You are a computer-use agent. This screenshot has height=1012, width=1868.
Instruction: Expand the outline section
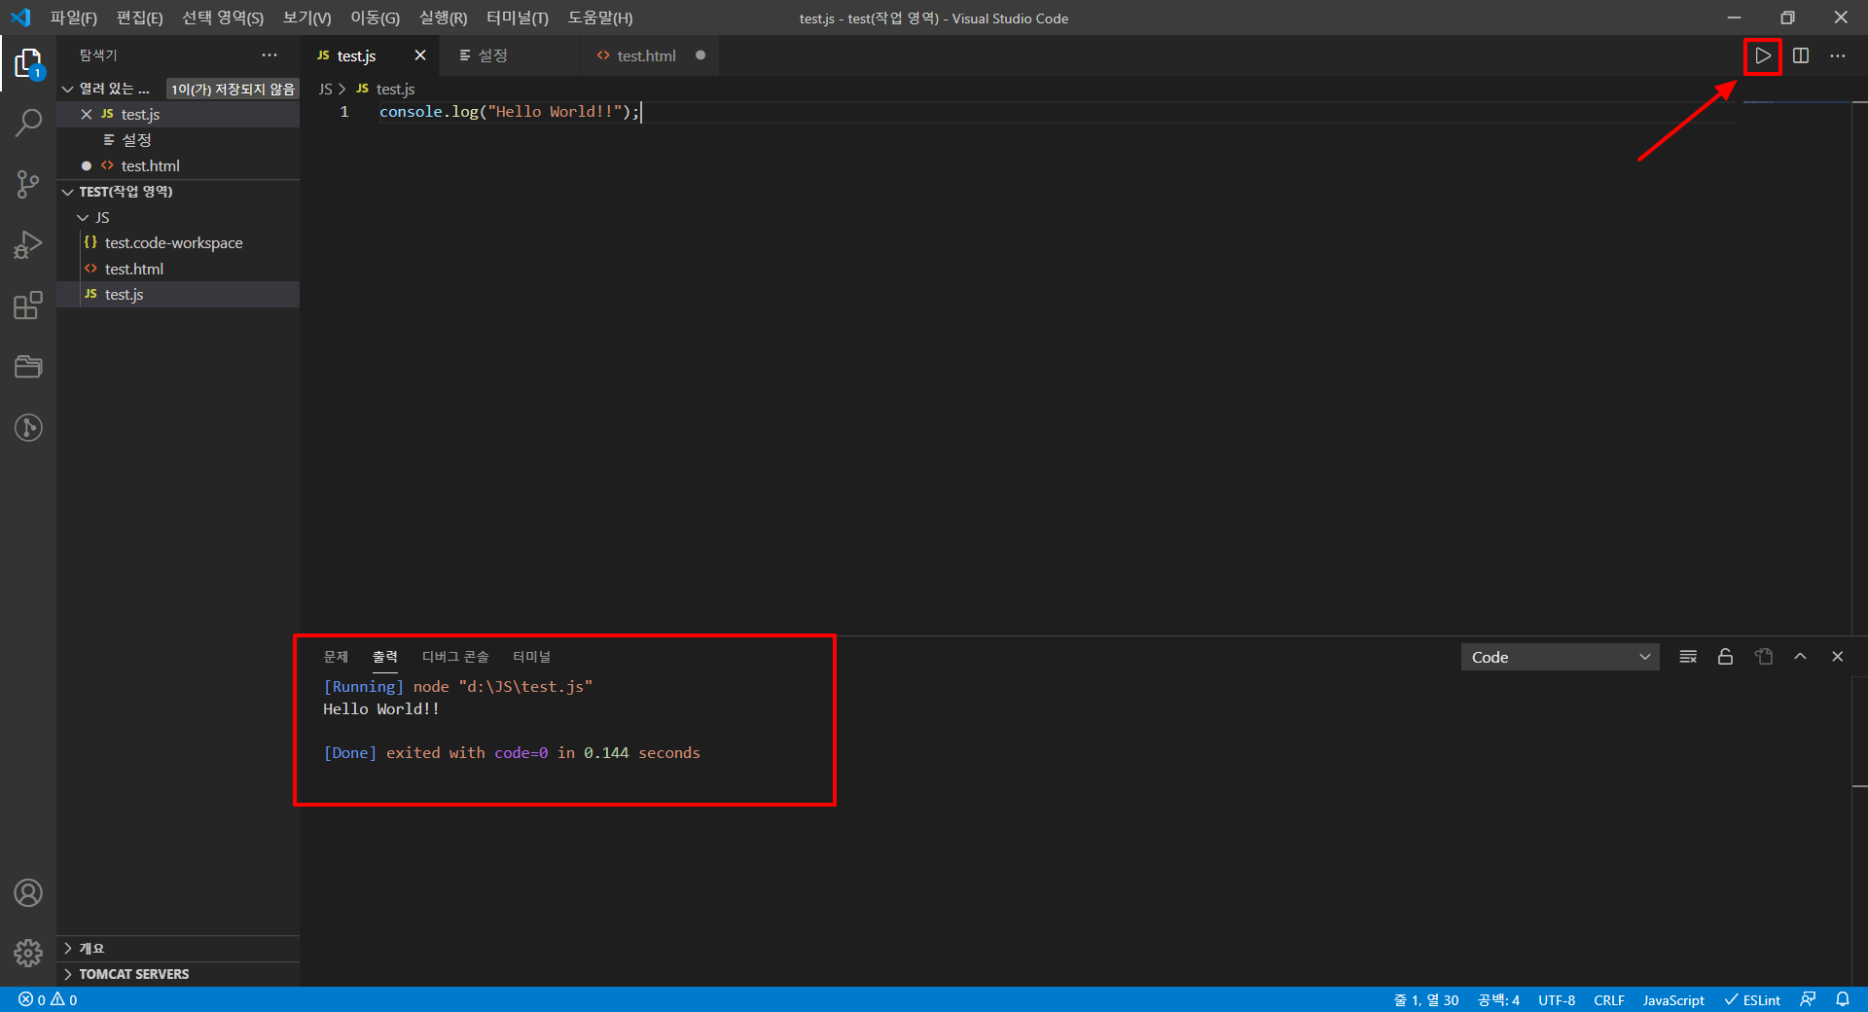click(178, 948)
